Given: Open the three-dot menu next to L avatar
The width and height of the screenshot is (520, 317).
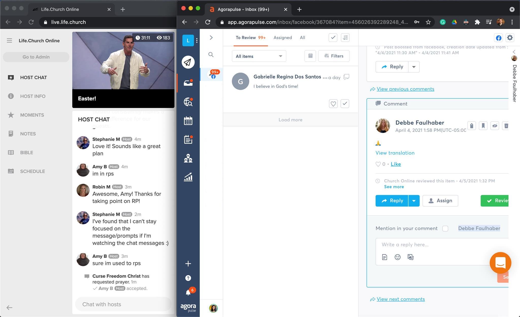Looking at the screenshot, I should [x=197, y=41].
